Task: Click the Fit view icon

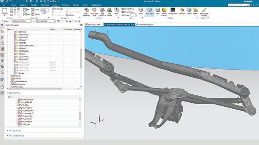Action: 25,10
